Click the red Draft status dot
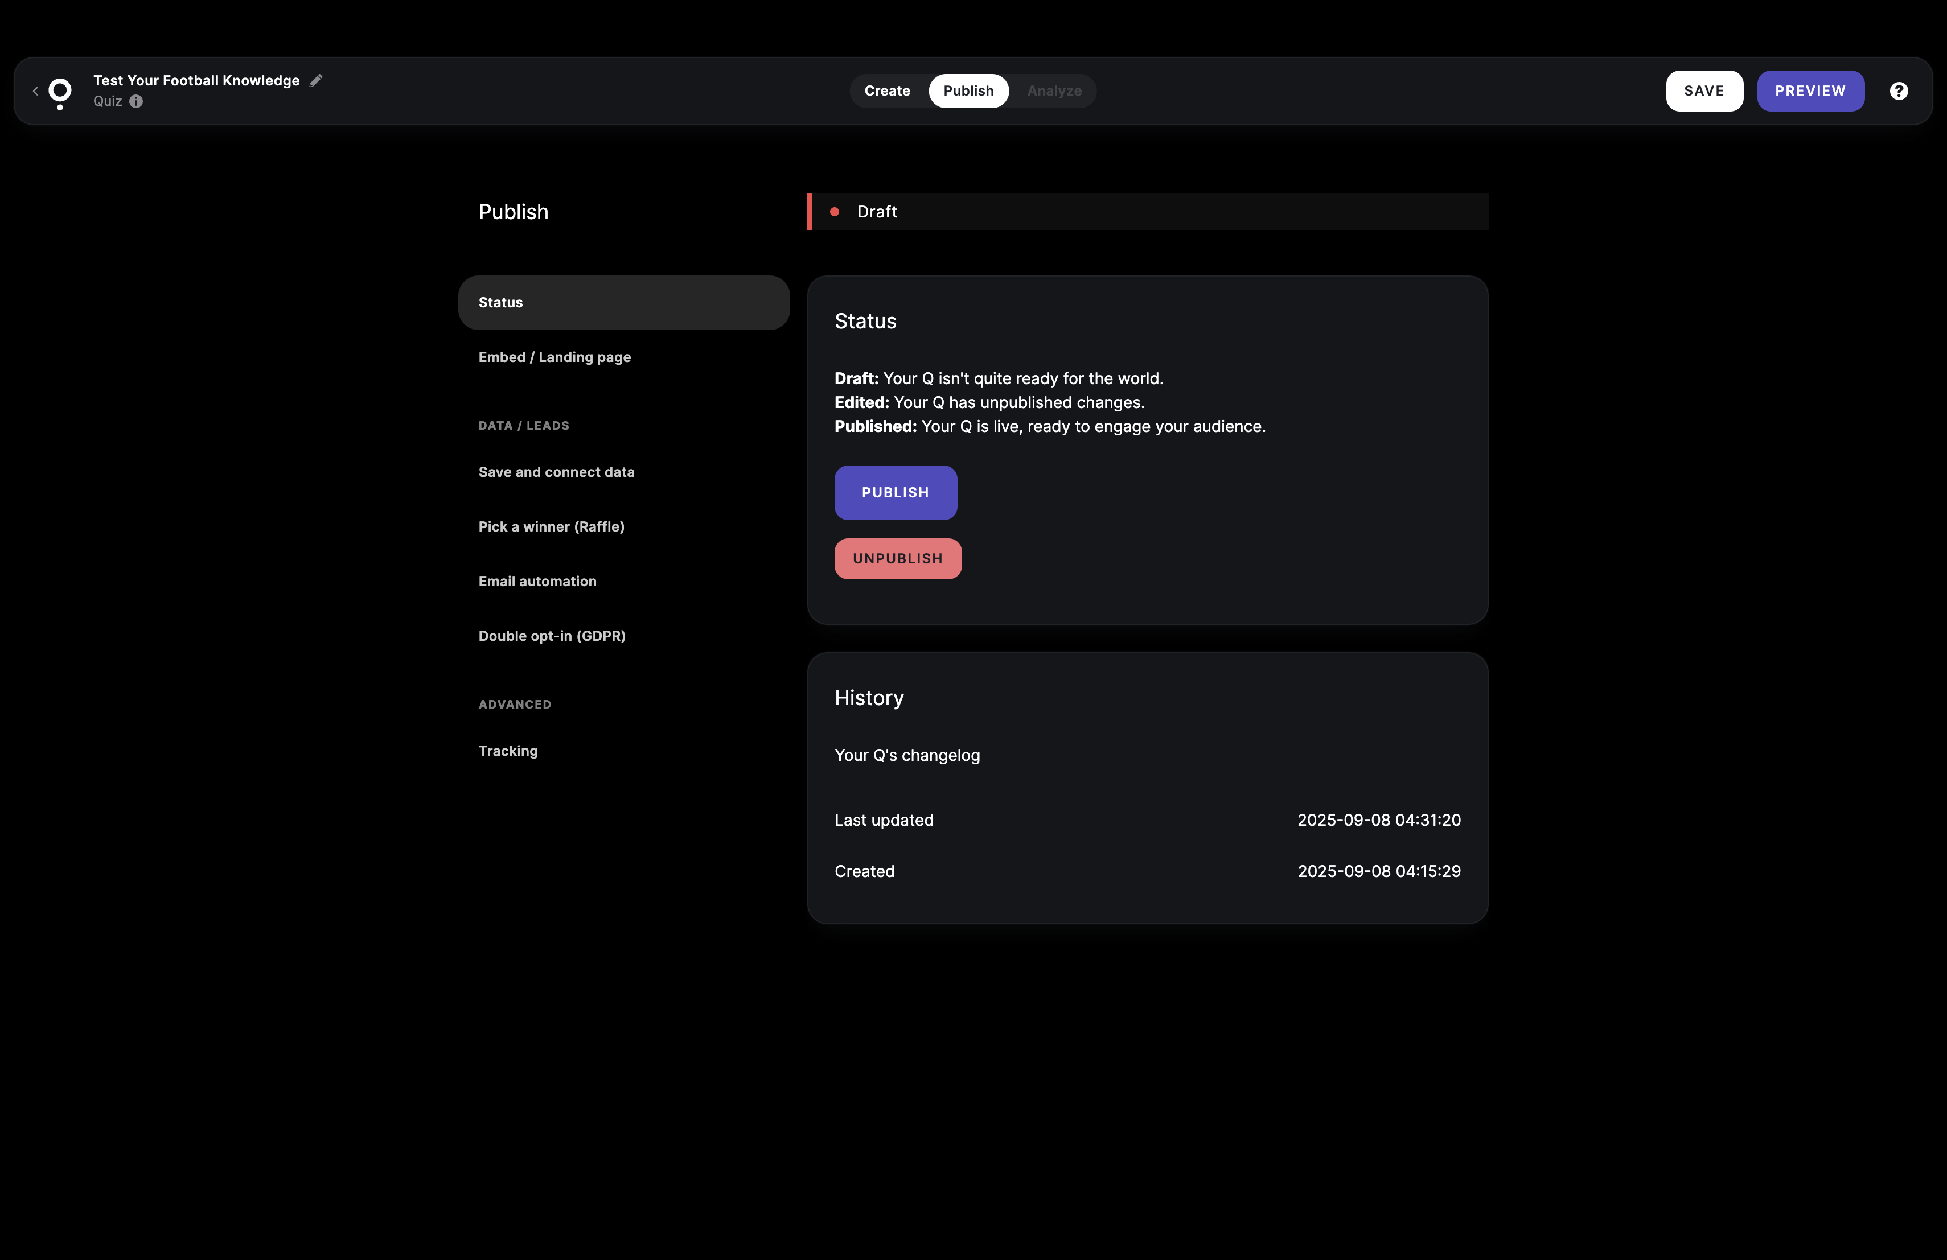The image size is (1947, 1260). click(835, 212)
